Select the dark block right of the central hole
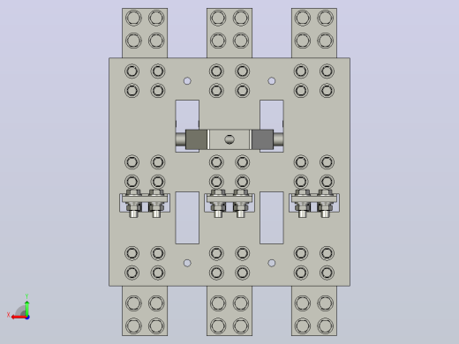This screenshot has height=344, width=459. pos(262,139)
